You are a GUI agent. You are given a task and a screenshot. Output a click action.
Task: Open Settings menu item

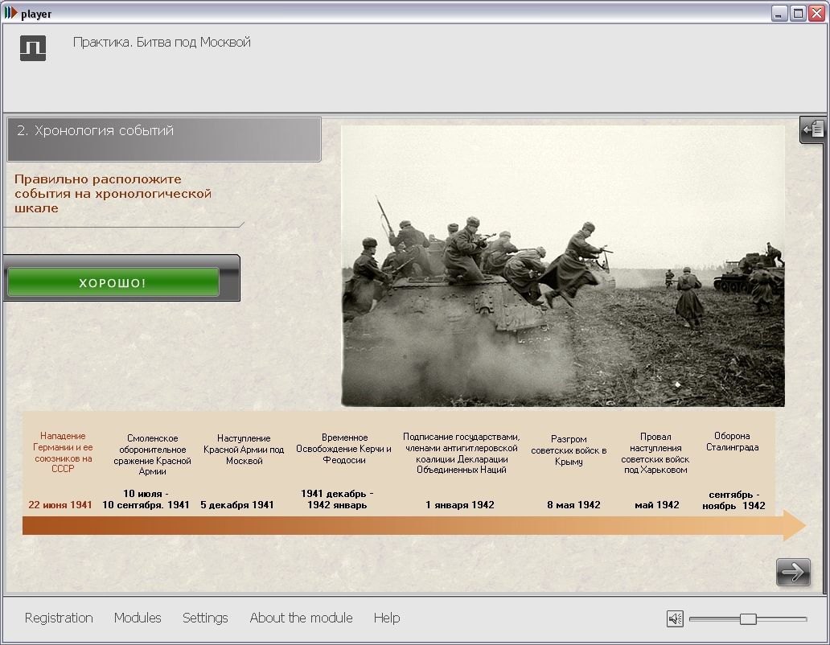click(205, 618)
